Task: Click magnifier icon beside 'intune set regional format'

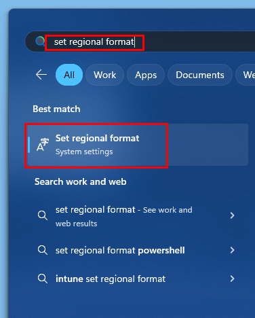Action: (x=43, y=279)
